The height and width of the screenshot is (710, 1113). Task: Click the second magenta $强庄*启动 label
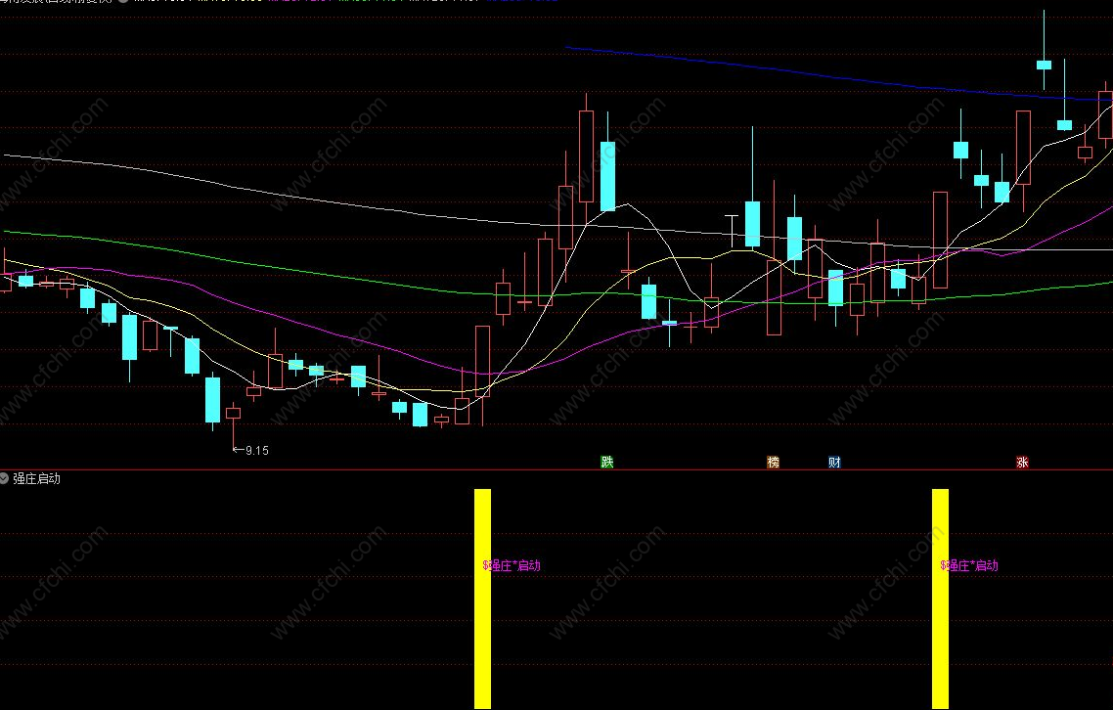(x=969, y=566)
